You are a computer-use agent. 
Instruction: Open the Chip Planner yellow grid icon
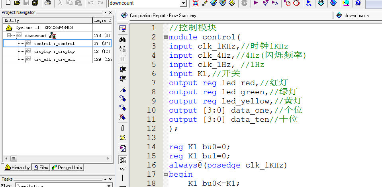[232, 3]
